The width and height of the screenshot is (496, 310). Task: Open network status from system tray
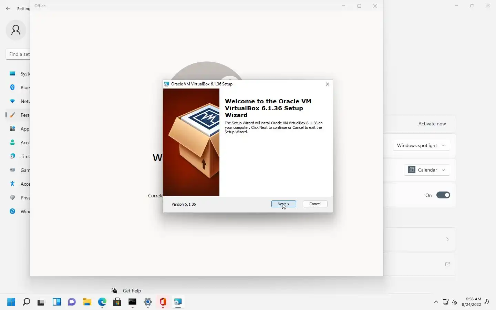point(445,302)
